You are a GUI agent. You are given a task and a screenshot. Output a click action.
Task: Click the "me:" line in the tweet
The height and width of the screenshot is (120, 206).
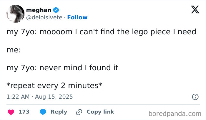click(14, 50)
